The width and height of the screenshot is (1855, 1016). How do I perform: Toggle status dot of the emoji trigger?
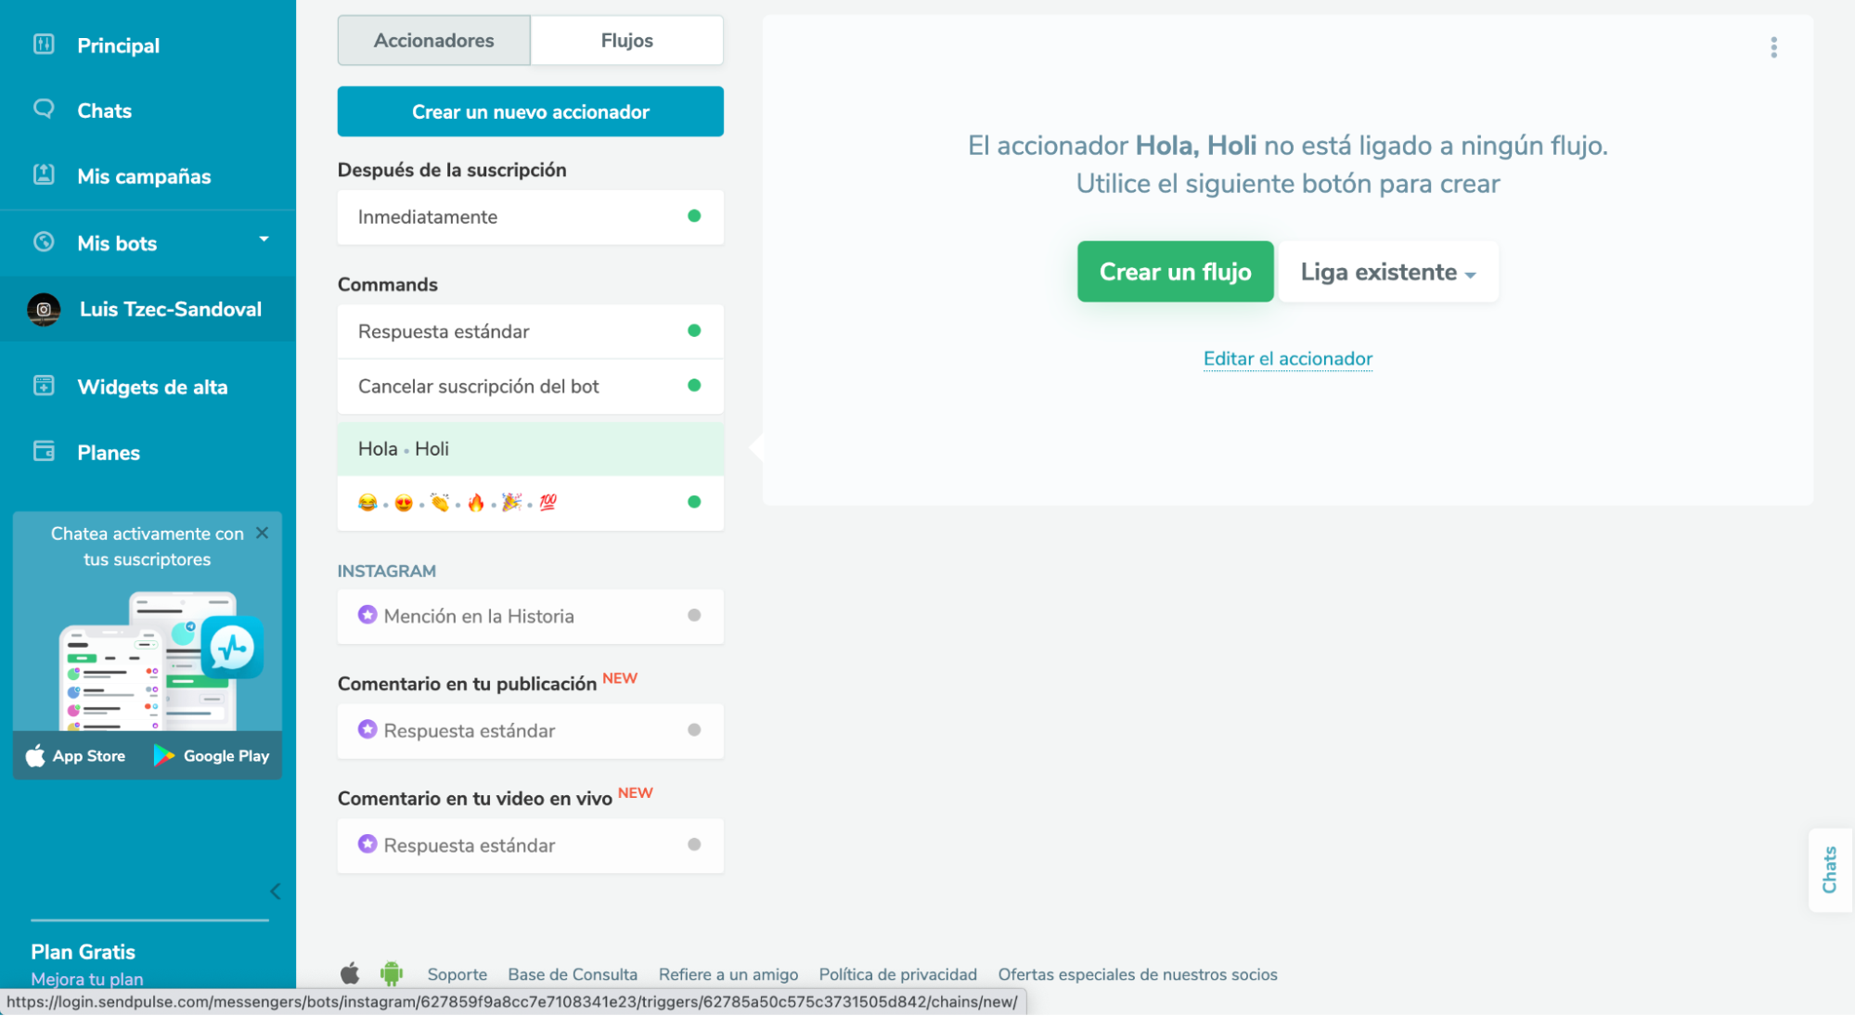coord(694,502)
